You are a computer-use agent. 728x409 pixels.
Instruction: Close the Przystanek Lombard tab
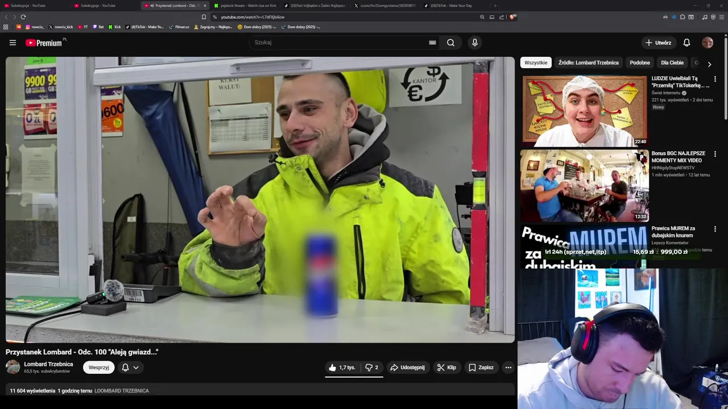pos(205,6)
